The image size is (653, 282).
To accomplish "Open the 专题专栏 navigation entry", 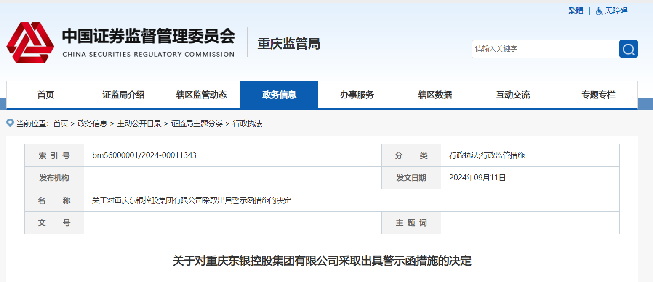I will [598, 95].
